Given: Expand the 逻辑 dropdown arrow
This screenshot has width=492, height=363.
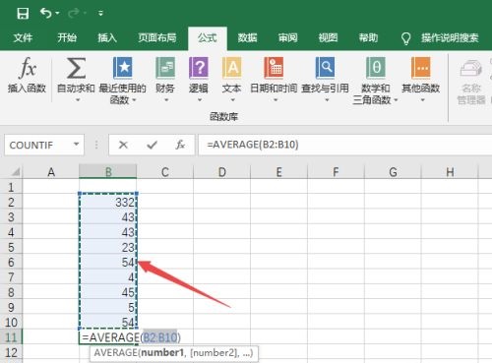Looking at the screenshot, I should (x=200, y=100).
